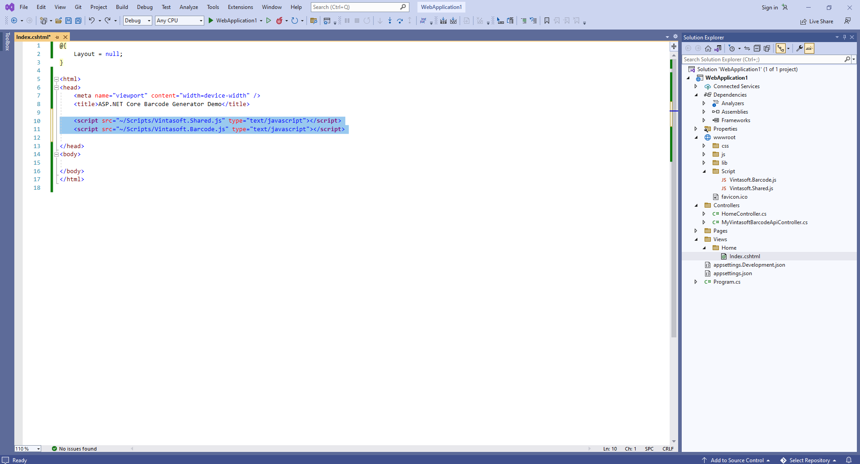Click the Save All toolbar icon

pyautogui.click(x=78, y=21)
